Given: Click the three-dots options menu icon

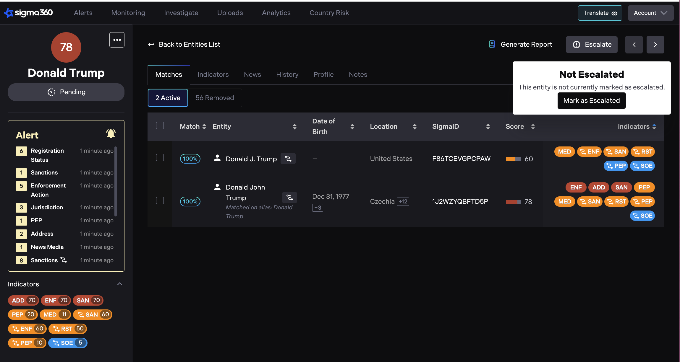Looking at the screenshot, I should (x=117, y=40).
